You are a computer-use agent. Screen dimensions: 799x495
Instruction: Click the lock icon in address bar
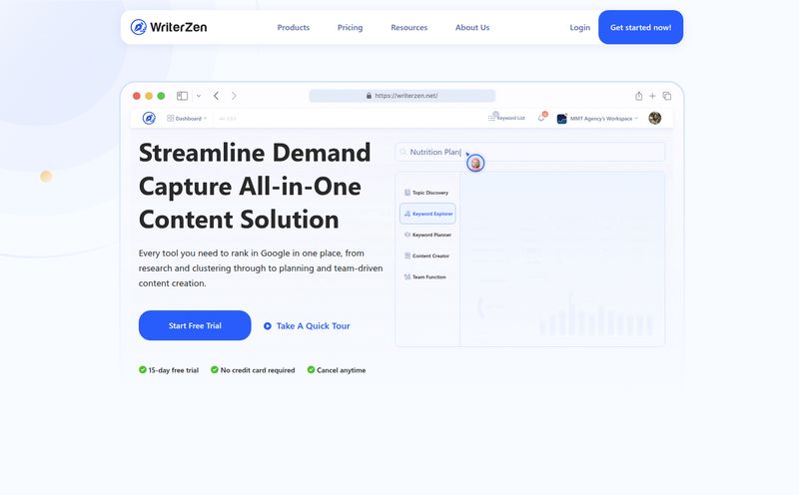(369, 95)
